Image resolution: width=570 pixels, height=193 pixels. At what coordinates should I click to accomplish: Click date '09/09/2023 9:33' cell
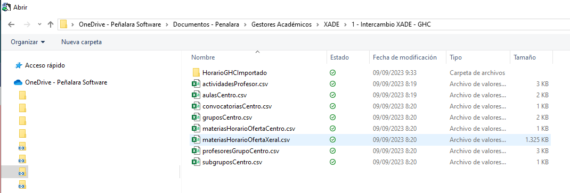(395, 72)
